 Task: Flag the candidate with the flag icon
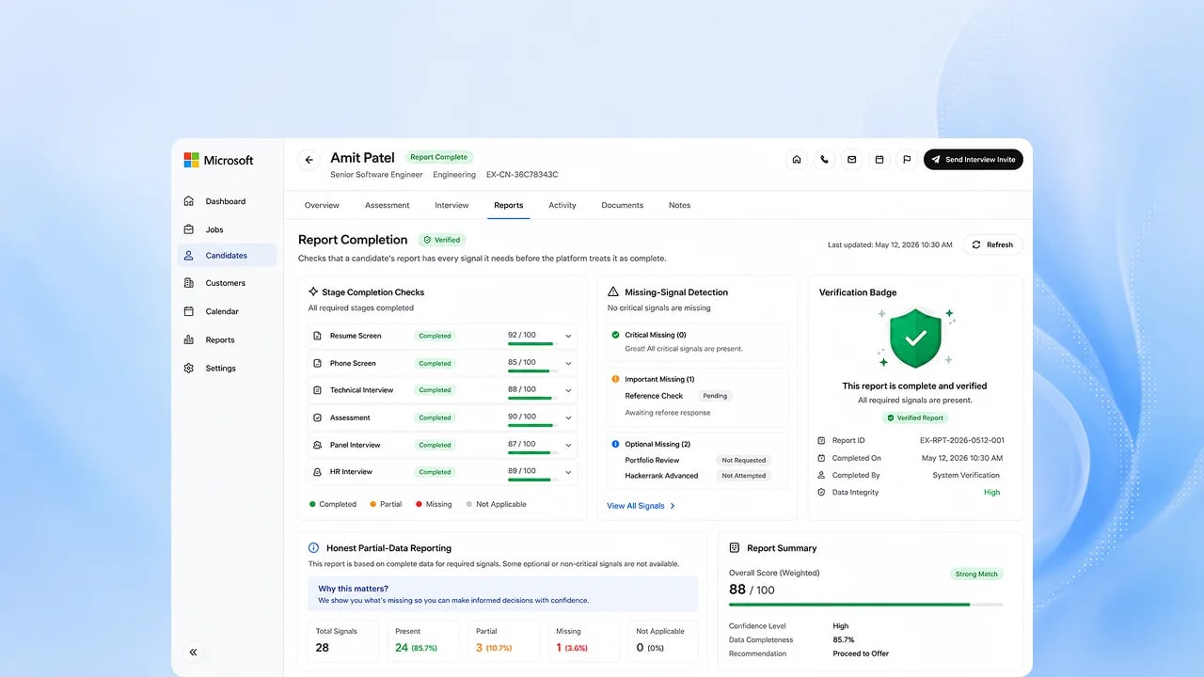907,160
